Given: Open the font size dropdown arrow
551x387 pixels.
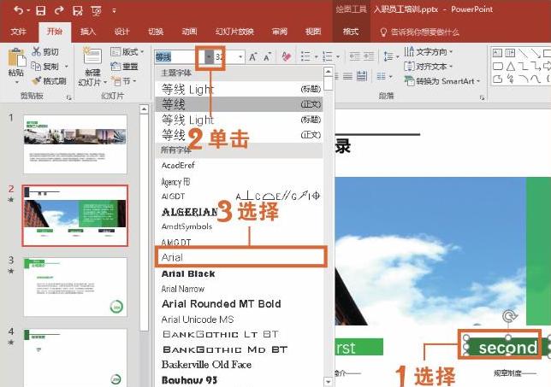Looking at the screenshot, I should (x=240, y=57).
